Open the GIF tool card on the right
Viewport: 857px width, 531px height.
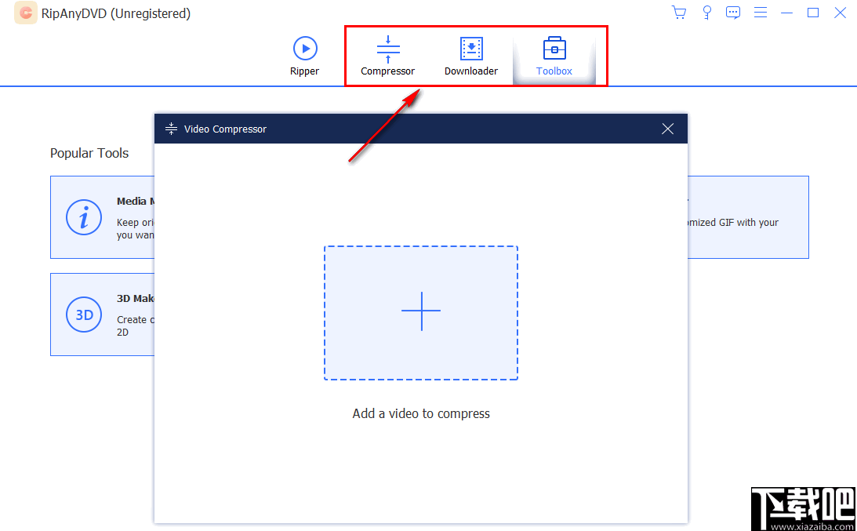[748, 217]
